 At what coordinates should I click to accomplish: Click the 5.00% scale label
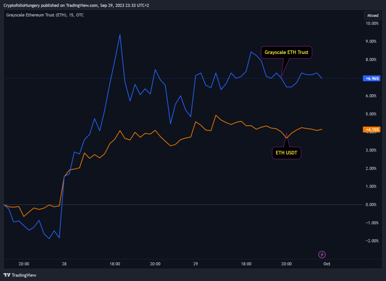click(x=371, y=114)
